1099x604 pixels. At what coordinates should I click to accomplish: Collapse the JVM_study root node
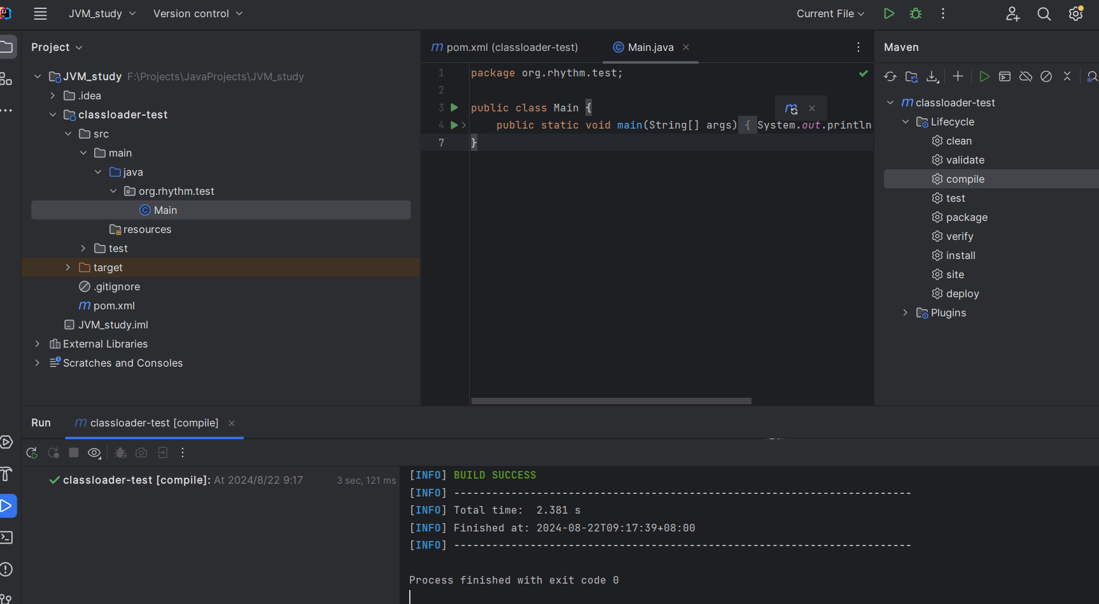click(x=38, y=76)
